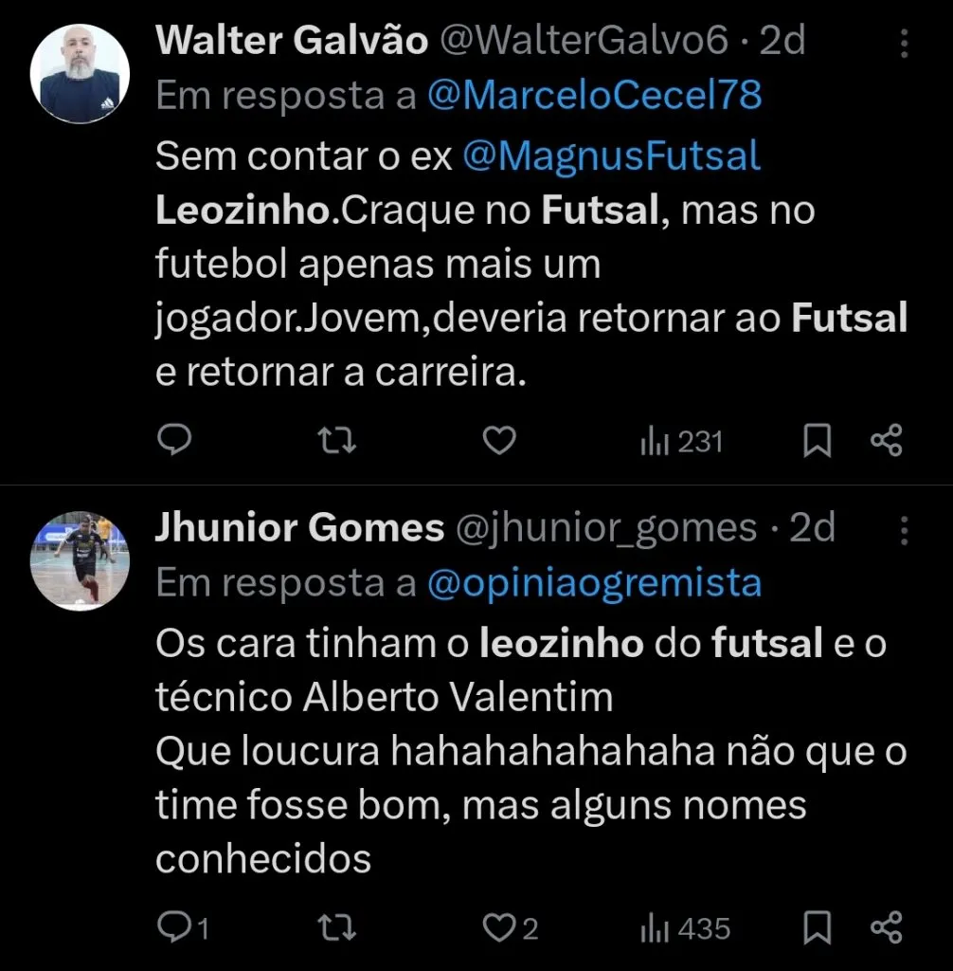Open Jhunior Gomes's profile by name
The width and height of the screenshot is (953, 971).
(x=299, y=528)
